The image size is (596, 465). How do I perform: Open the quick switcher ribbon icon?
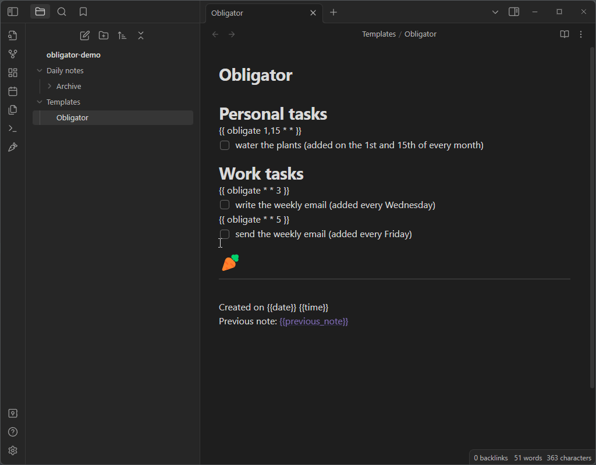tap(13, 35)
